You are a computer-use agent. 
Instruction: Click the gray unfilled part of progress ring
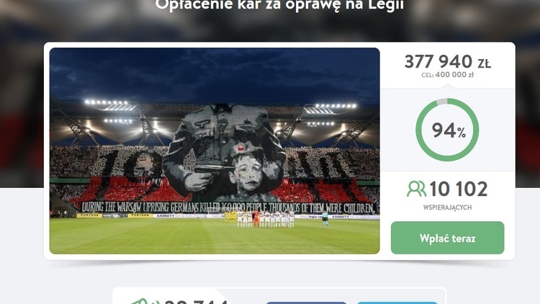pos(441,102)
